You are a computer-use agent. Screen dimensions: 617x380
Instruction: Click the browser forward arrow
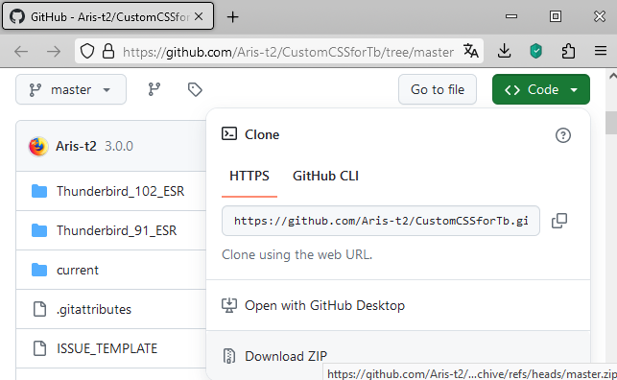(53, 52)
